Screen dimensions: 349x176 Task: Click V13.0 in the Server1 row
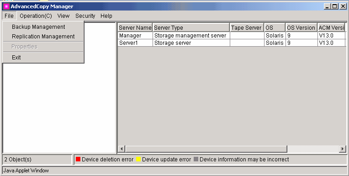click(x=332, y=43)
